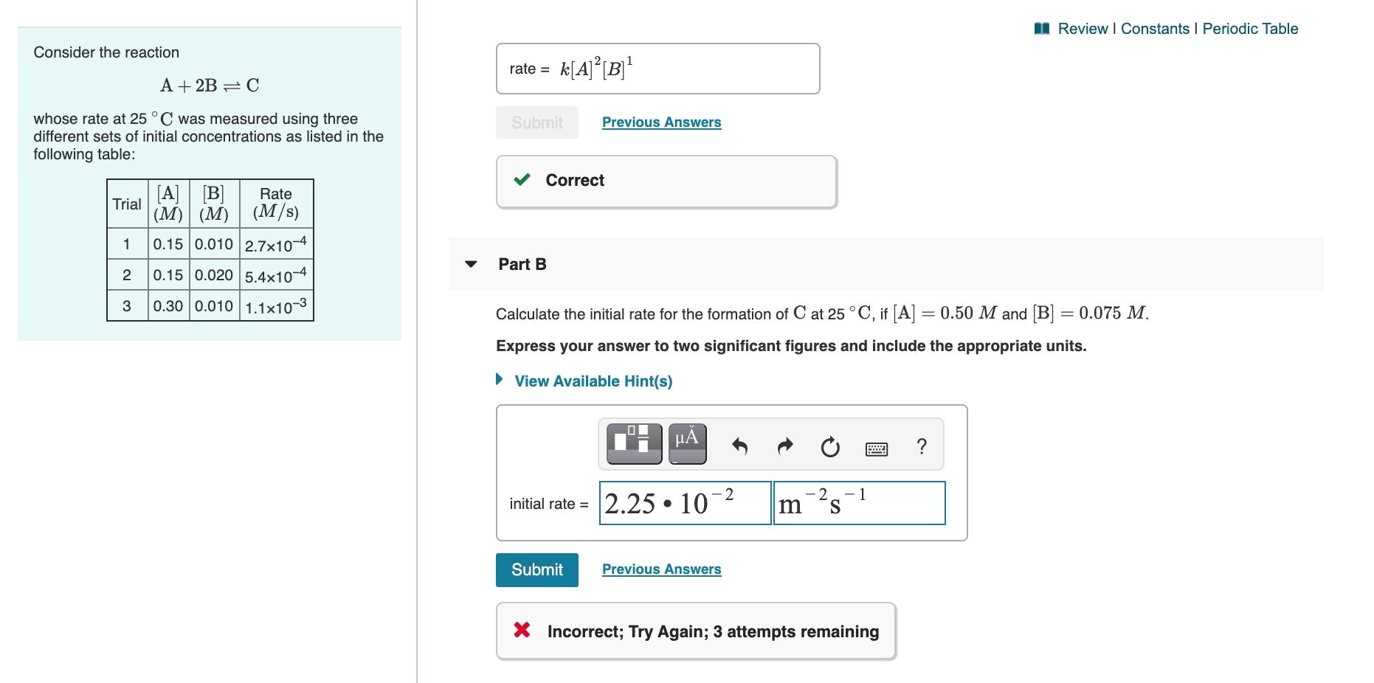Click the units field showing m⁻²s⁻¹
The image size is (1374, 683).
tap(858, 503)
